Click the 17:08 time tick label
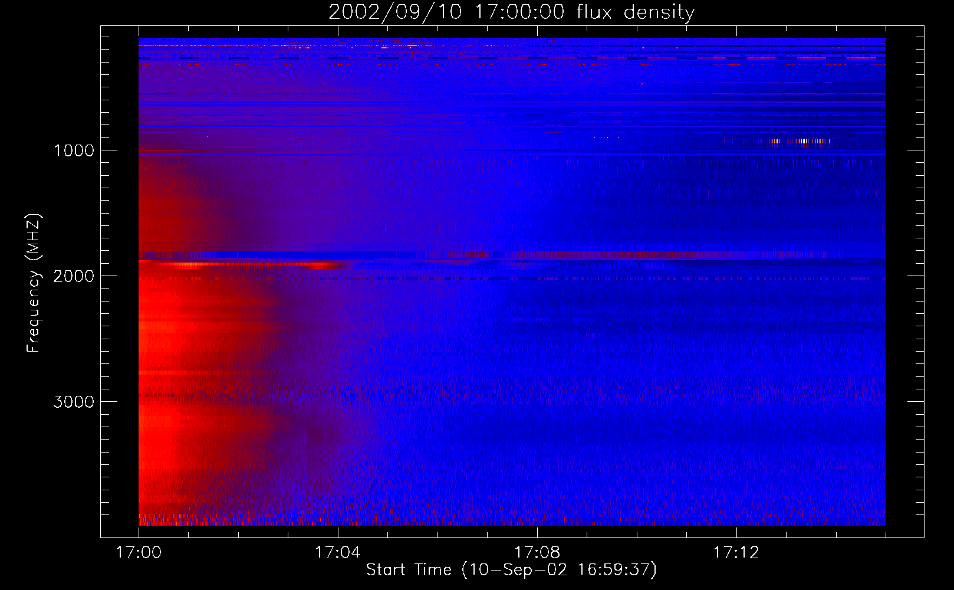954x590 pixels. pyautogui.click(x=537, y=553)
